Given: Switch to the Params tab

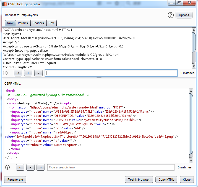Looking at the screenshot, I should pos(23,23).
